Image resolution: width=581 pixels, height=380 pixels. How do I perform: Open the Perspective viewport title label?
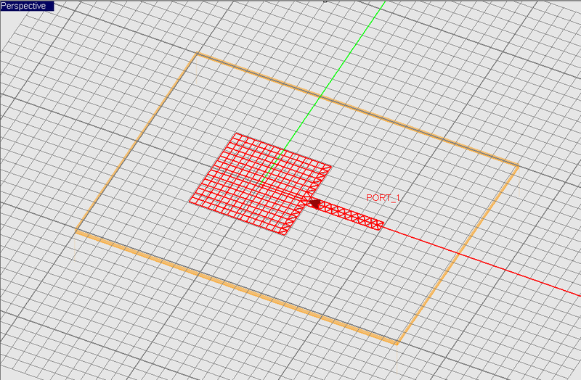[27, 6]
